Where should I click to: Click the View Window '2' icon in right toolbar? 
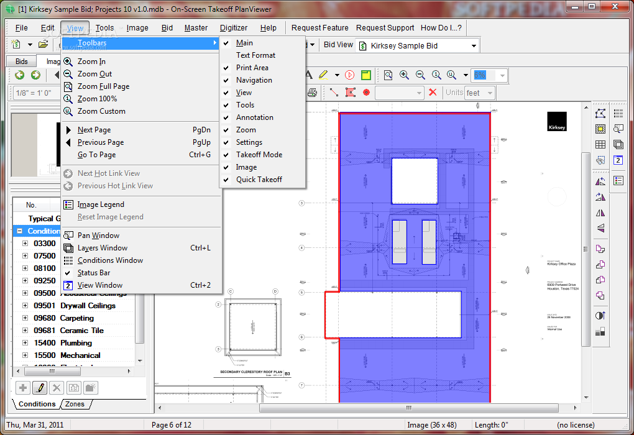tap(618, 160)
